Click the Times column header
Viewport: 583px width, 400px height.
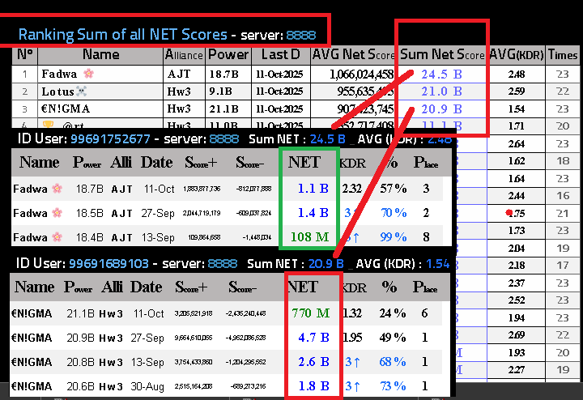[x=562, y=55]
